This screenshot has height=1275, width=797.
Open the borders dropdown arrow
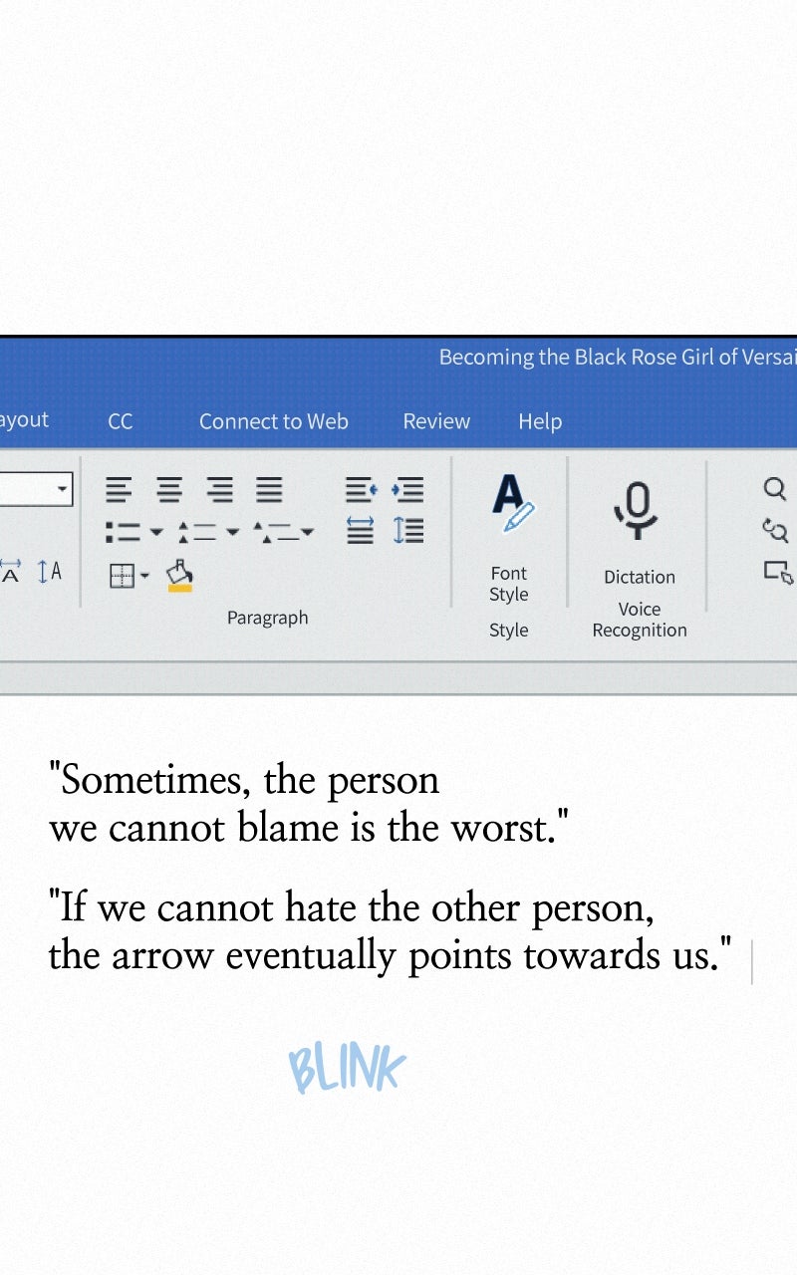pyautogui.click(x=145, y=576)
